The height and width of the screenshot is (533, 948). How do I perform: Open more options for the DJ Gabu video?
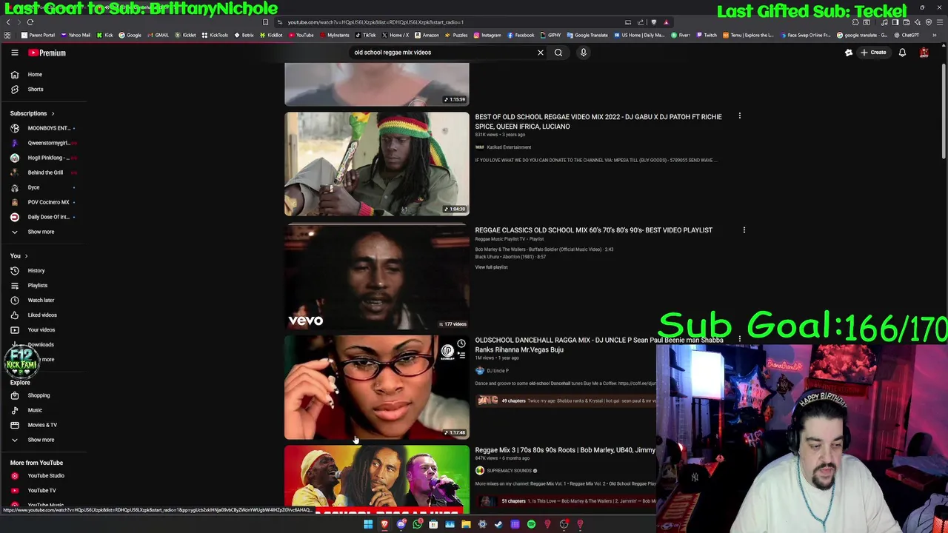click(739, 116)
